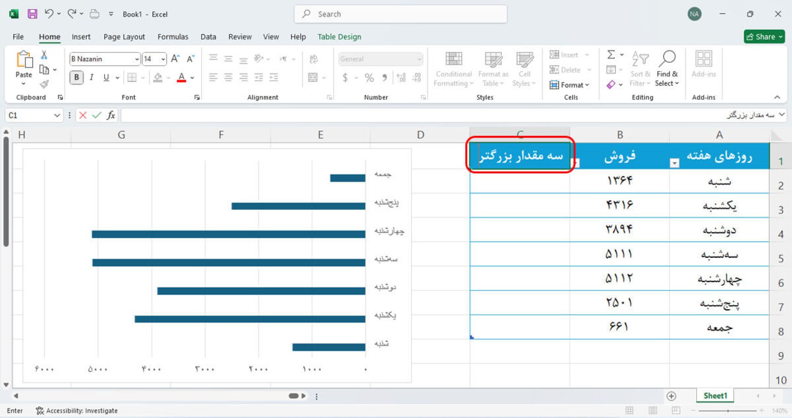Switch to the Formulas tab
The width and height of the screenshot is (792, 418).
coord(173,37)
